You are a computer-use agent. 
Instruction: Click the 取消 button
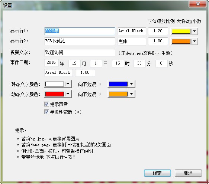point(188,173)
